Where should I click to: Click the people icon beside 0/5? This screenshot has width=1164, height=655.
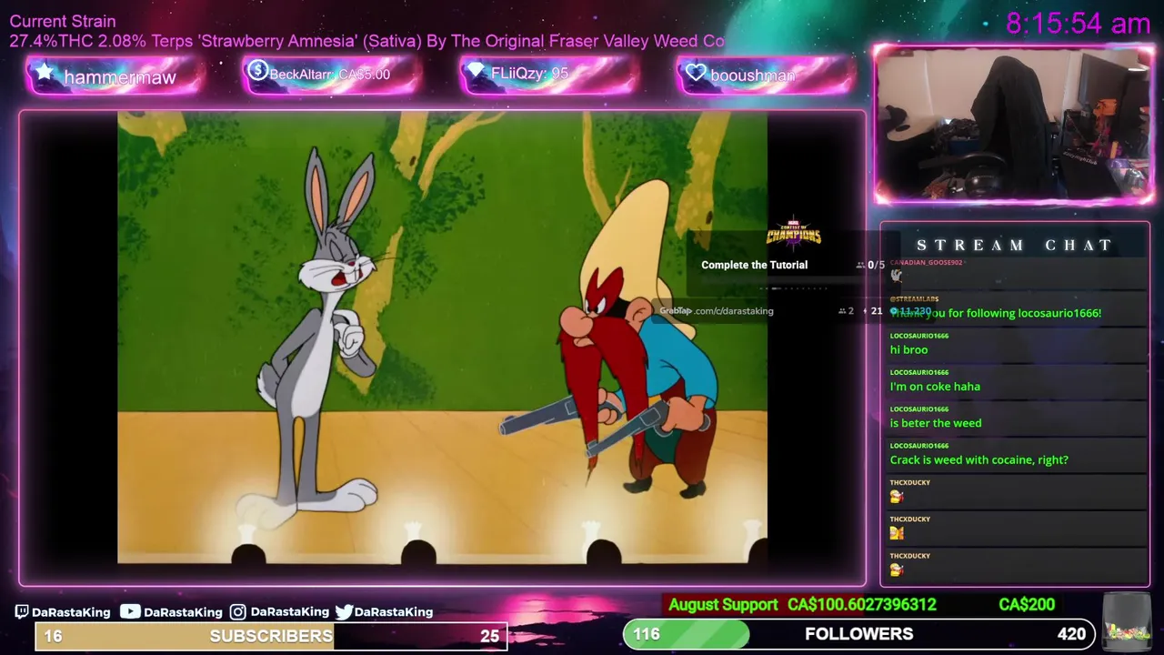point(860,265)
